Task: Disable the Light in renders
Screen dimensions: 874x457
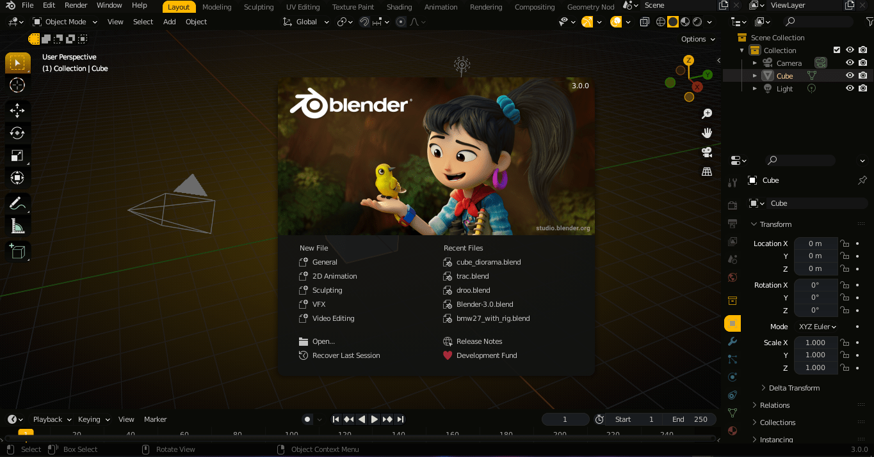Action: [x=863, y=88]
